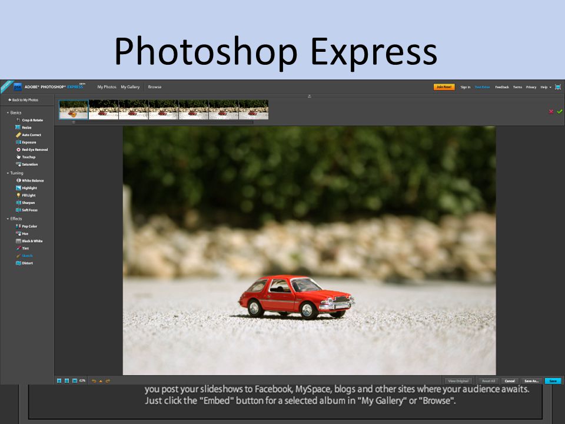Image resolution: width=565 pixels, height=424 pixels.
Task: Select the Touchup tool
Action: coord(25,157)
